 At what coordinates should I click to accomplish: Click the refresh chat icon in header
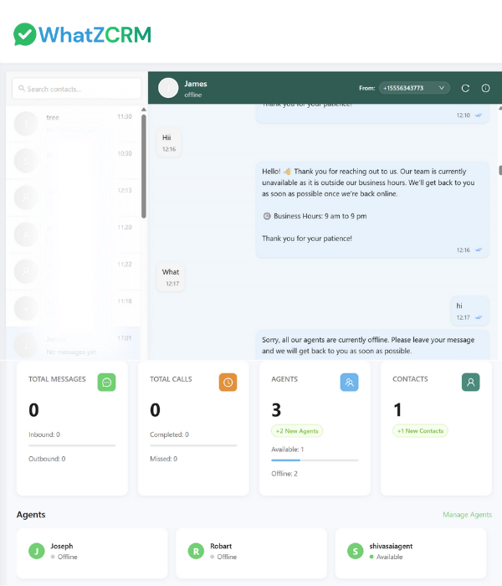coord(465,88)
